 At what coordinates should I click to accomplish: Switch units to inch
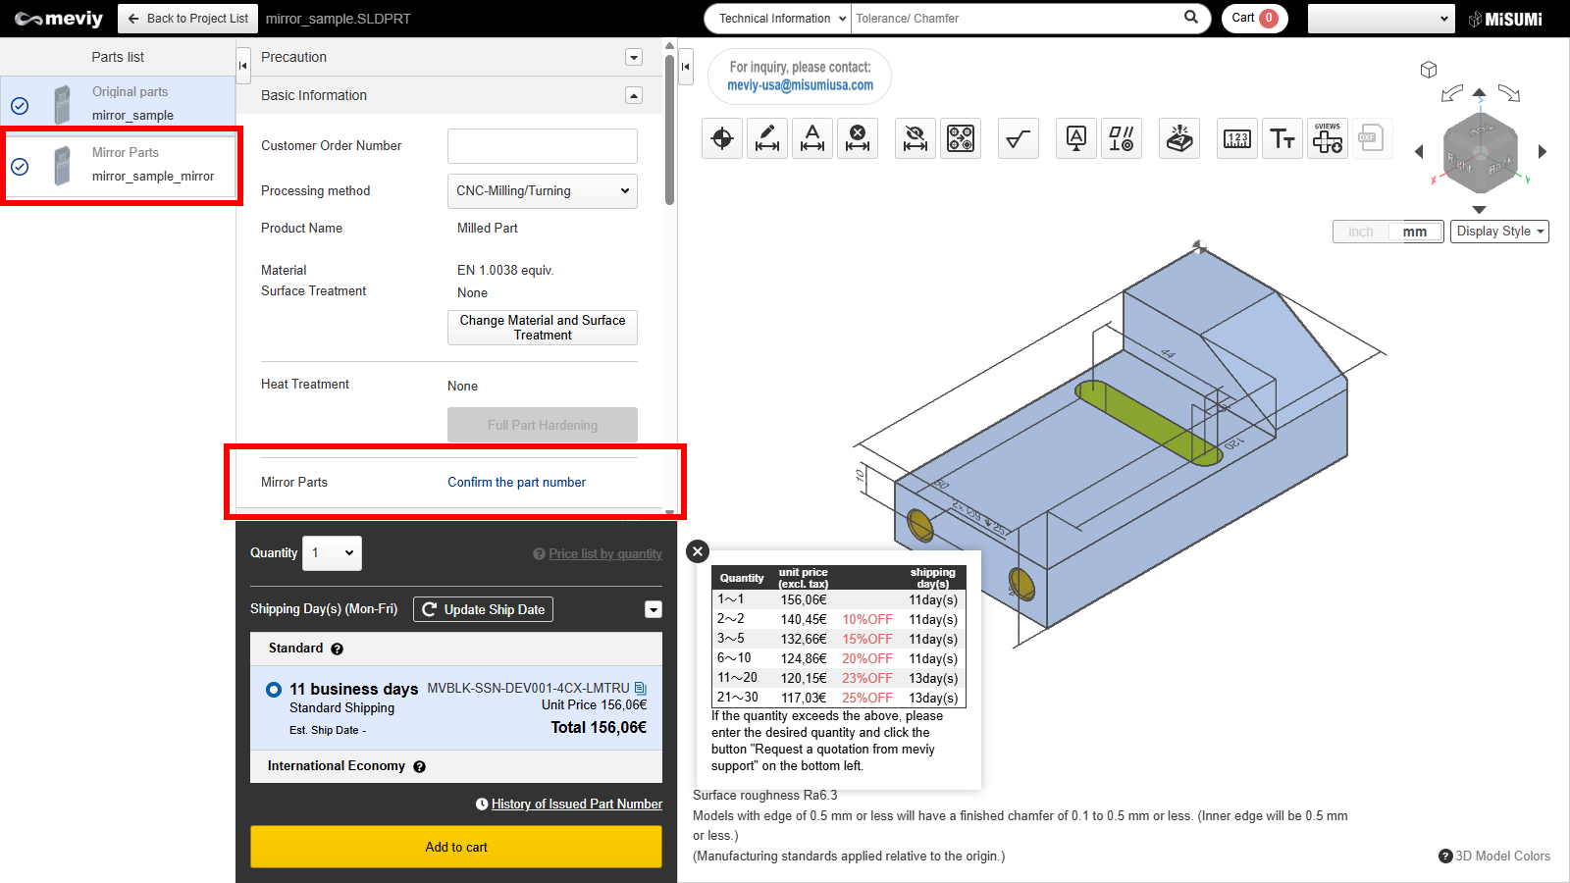coord(1361,232)
